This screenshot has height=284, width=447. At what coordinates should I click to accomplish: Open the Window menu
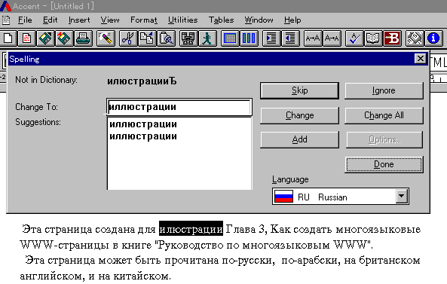[259, 20]
